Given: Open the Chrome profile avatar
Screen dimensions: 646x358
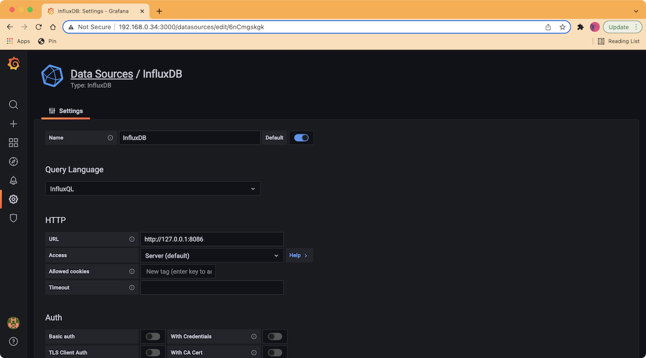Looking at the screenshot, I should pos(595,27).
